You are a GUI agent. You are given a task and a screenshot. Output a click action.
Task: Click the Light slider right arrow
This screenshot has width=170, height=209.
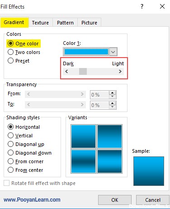[120, 71]
